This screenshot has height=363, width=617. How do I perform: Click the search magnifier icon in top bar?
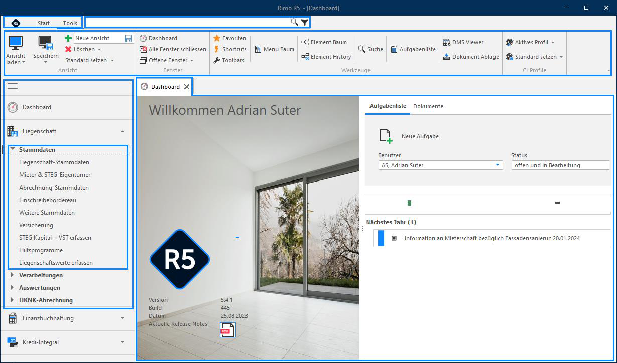[x=295, y=22]
